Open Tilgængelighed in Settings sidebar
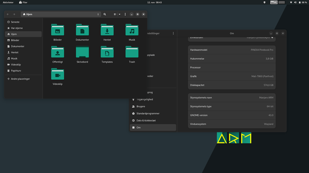Viewport: 309px width, 173px height. [153, 99]
